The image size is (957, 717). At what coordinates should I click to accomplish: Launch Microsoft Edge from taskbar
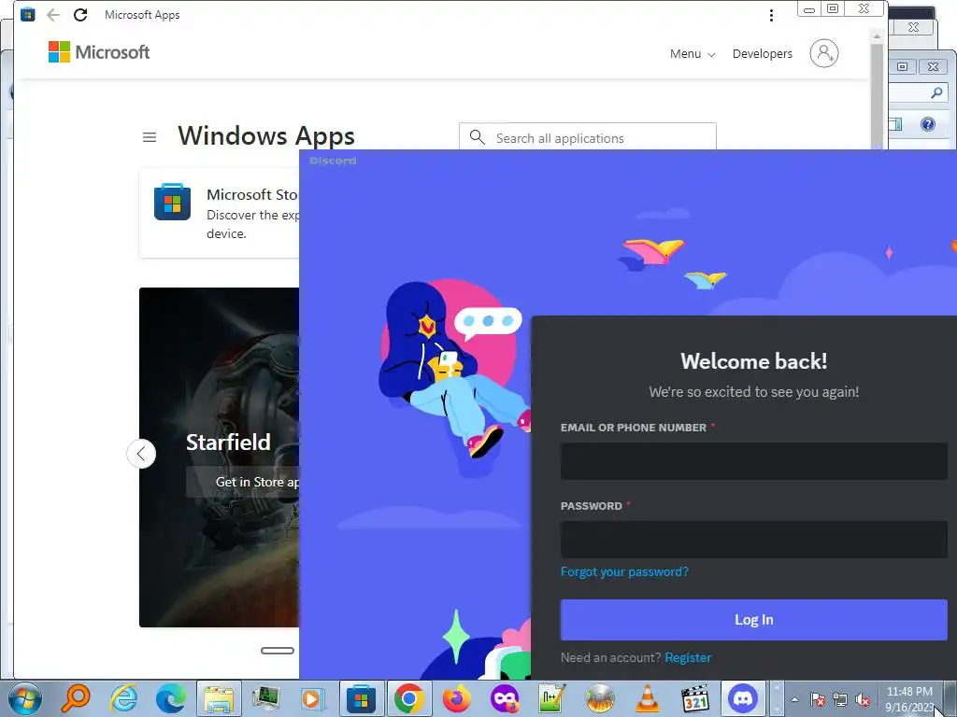pos(171,698)
